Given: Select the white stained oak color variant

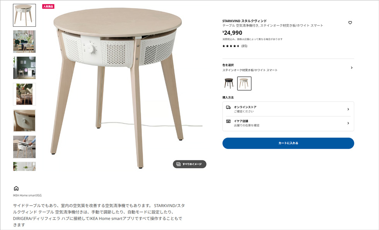Looking at the screenshot, I should click(244, 83).
